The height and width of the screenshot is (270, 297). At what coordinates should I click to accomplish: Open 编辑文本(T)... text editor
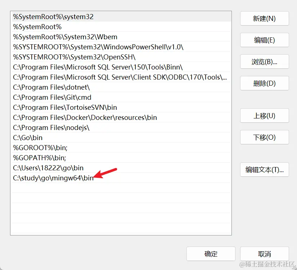265,170
